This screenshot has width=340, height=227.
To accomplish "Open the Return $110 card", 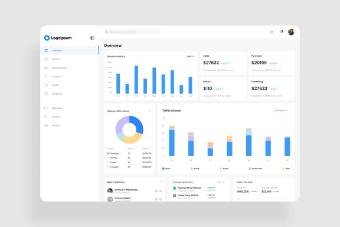I will tap(223, 89).
